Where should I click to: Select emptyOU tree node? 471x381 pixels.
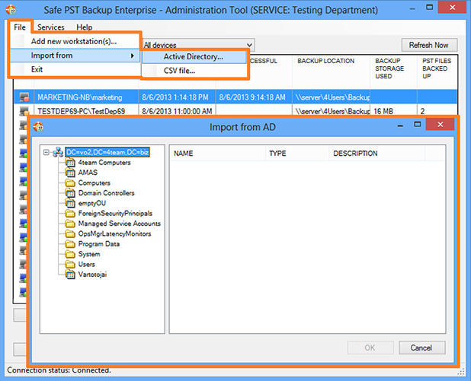[x=92, y=203]
